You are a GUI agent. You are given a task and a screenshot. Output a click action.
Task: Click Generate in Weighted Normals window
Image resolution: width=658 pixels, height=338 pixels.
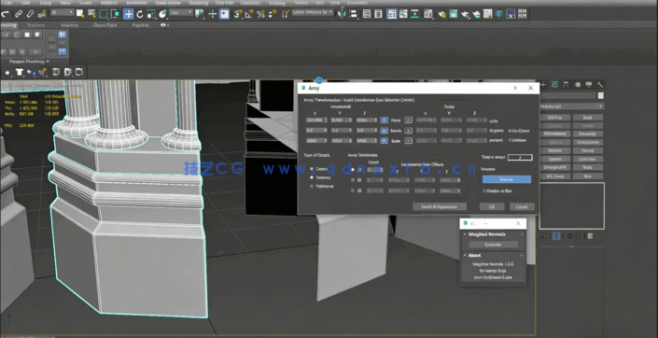[x=493, y=245]
